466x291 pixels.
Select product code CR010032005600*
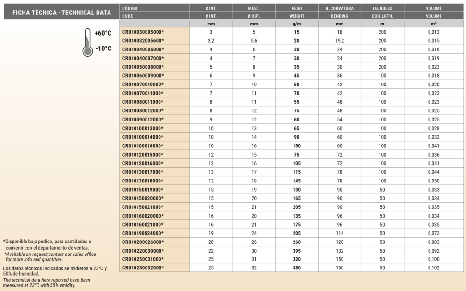[143, 41]
